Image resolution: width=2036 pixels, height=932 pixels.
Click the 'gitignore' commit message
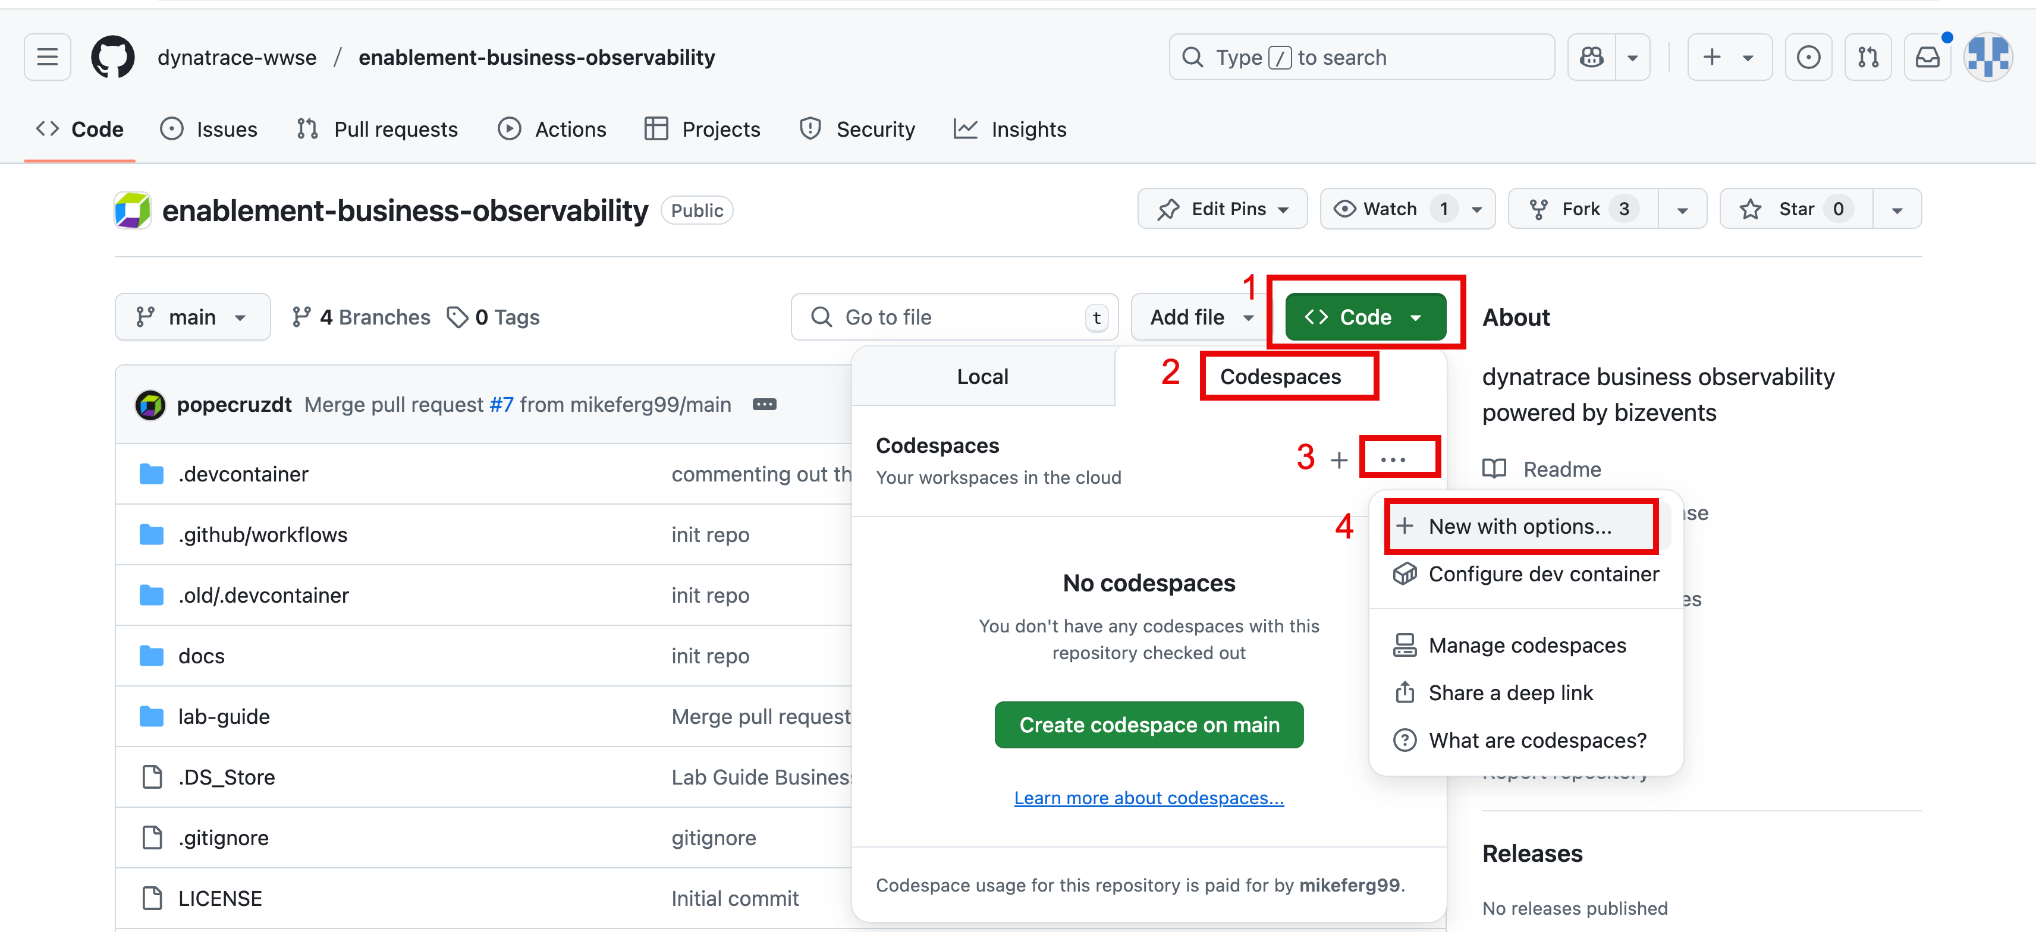[x=714, y=838]
